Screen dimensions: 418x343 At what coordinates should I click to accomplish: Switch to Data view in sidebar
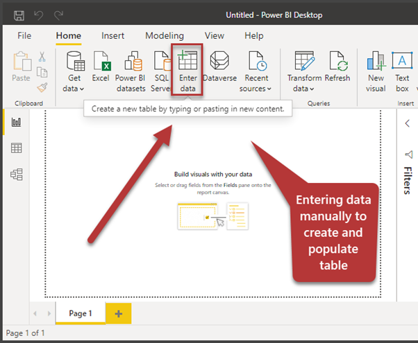coord(16,148)
